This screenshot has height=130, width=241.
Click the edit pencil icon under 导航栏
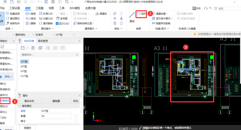2,47
